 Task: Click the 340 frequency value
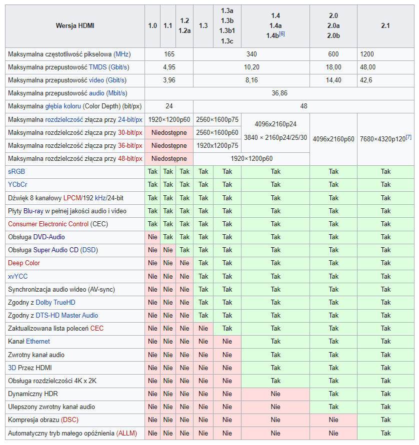251,54
